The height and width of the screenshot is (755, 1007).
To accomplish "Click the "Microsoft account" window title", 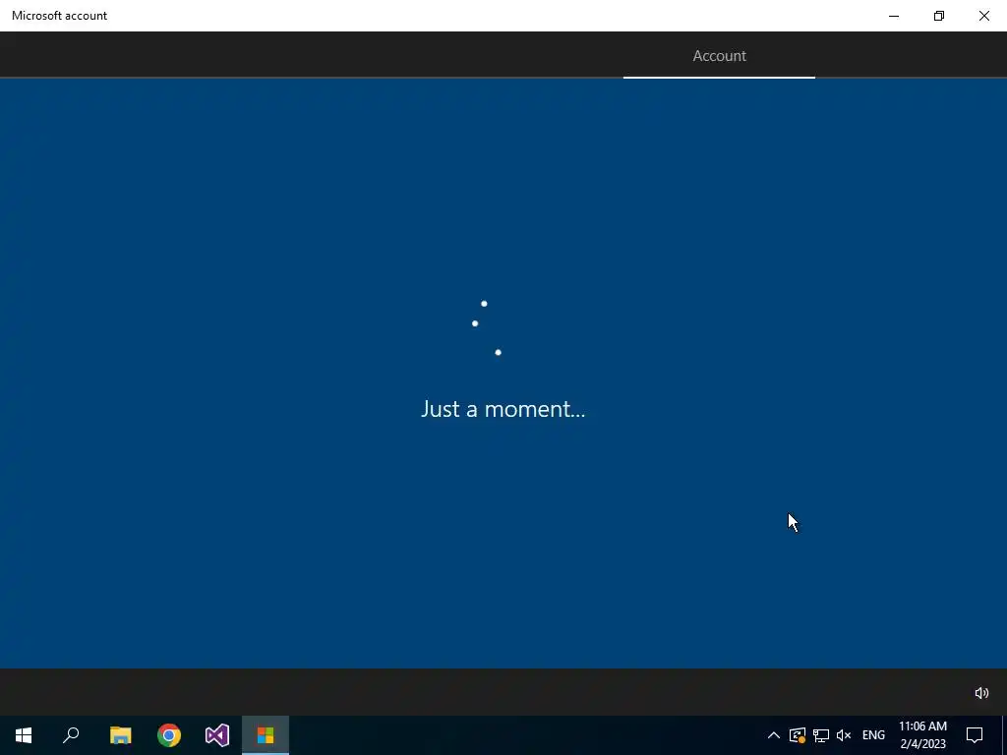I will [x=59, y=16].
